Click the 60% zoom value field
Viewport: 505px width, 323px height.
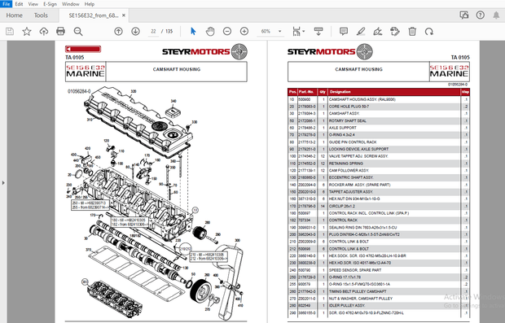[x=266, y=31]
